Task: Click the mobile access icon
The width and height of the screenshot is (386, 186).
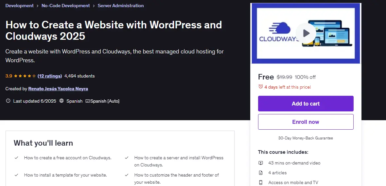Action: [261, 182]
